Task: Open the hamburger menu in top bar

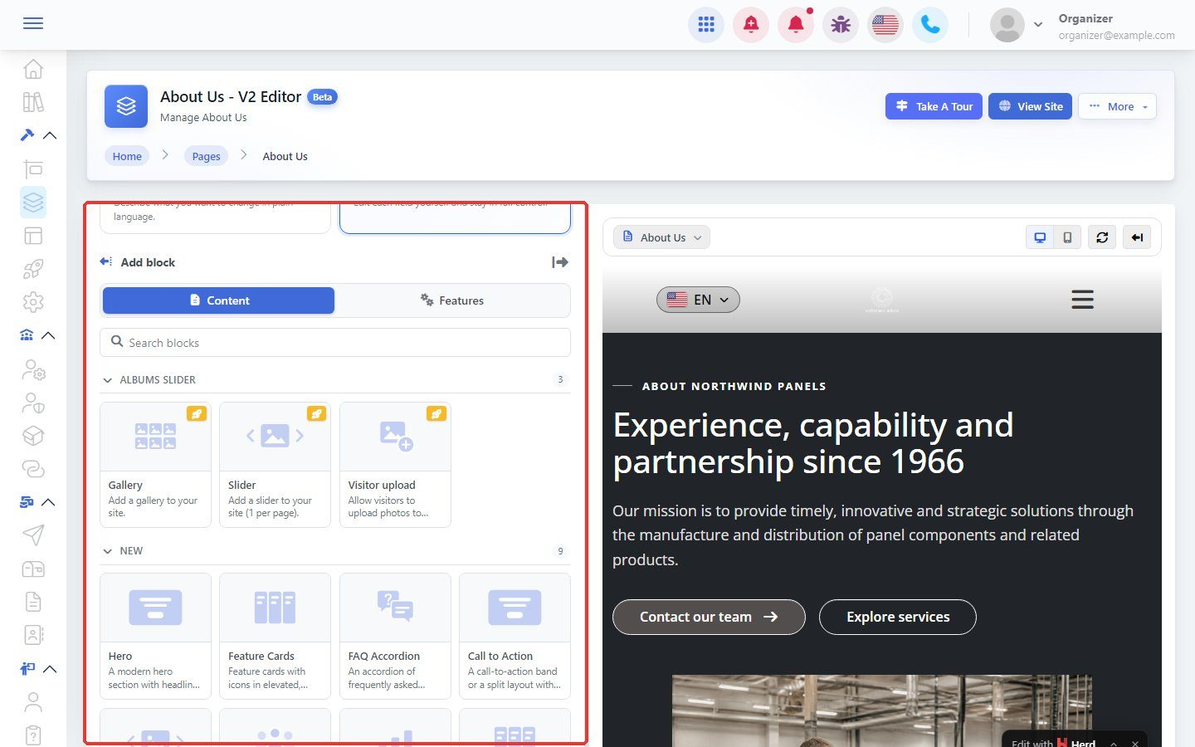Action: tap(33, 23)
